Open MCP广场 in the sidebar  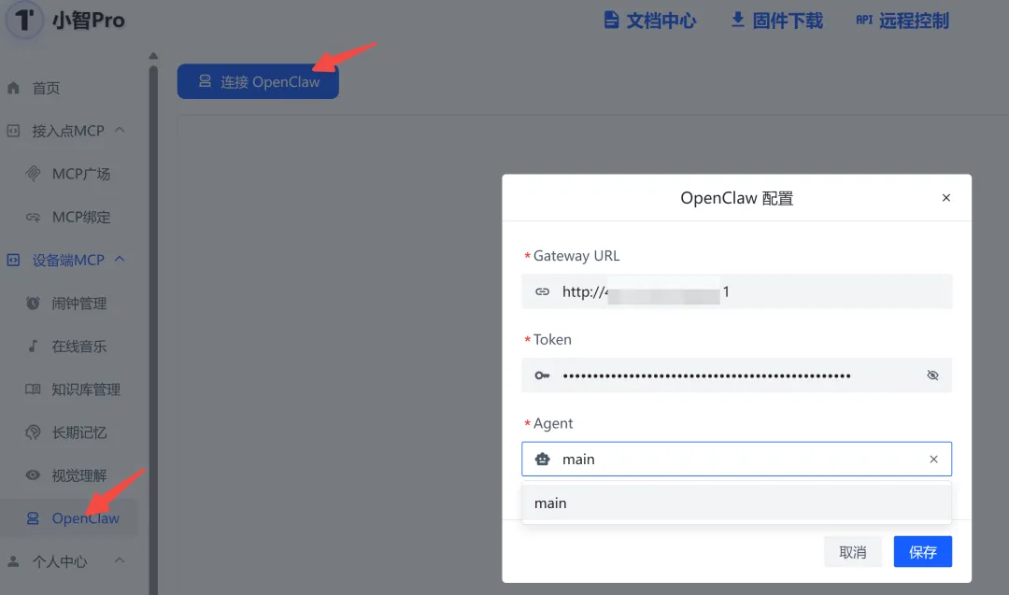[x=81, y=174]
